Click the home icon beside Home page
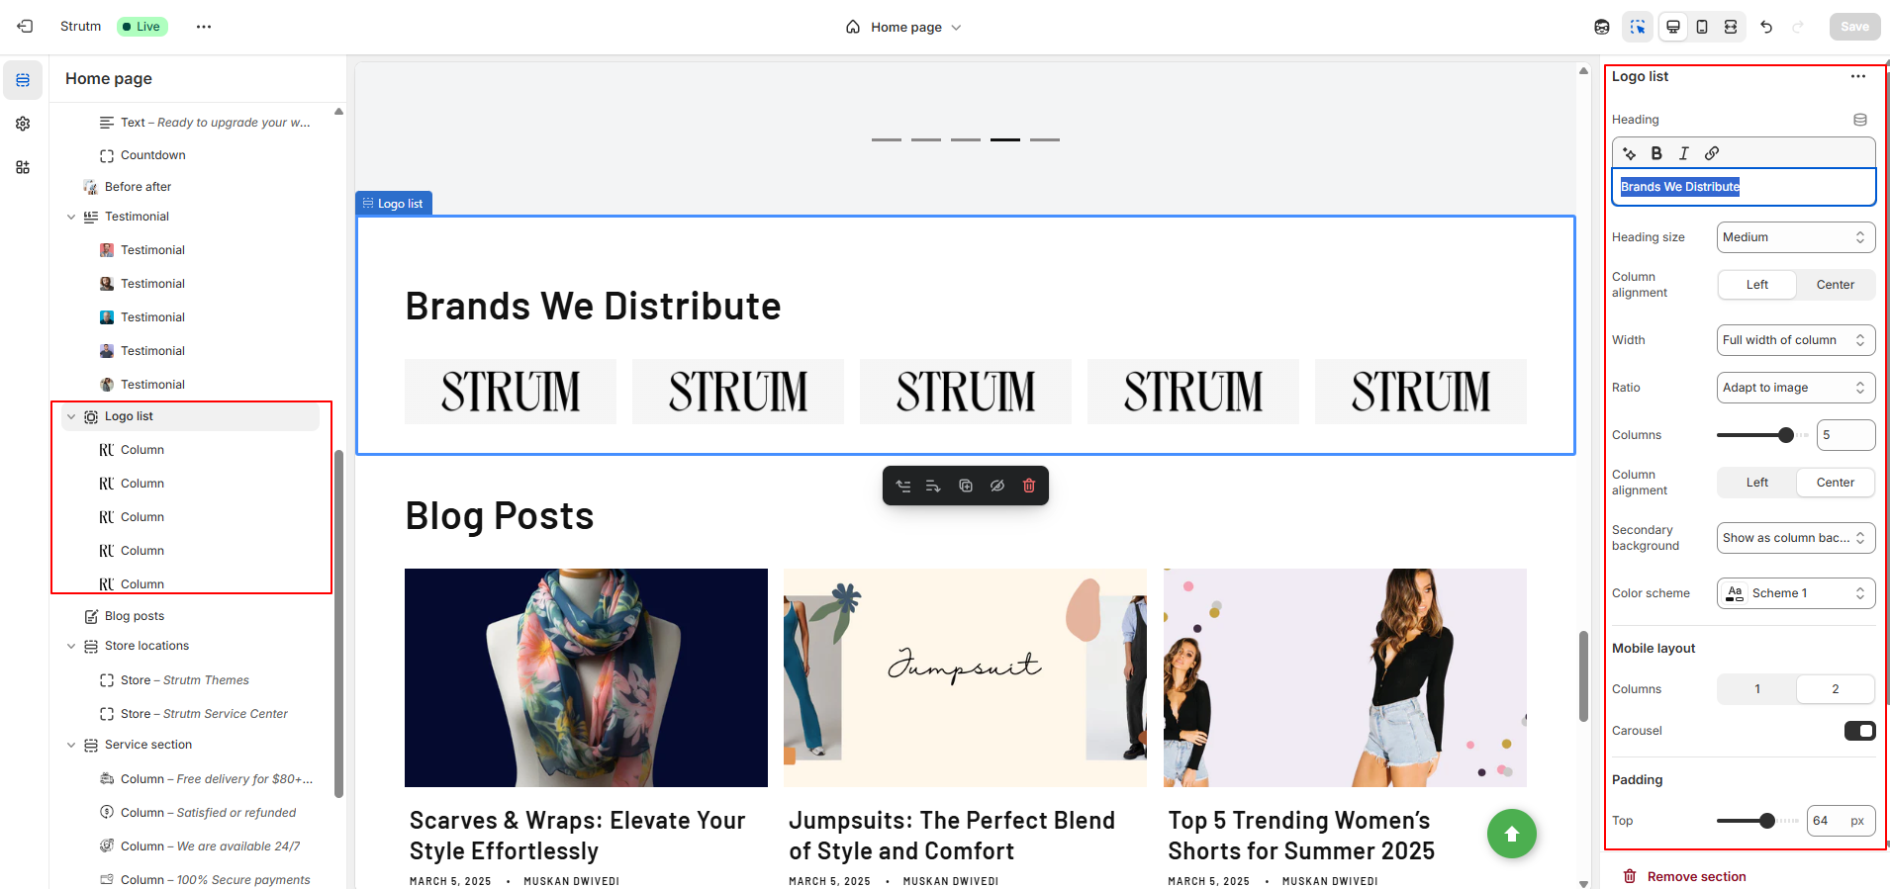 point(853,27)
